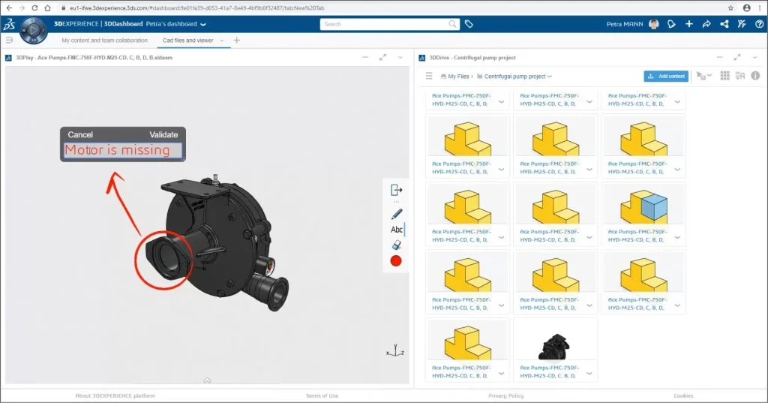Open the help question mark icon
This screenshot has height=403, width=768.
pyautogui.click(x=758, y=24)
